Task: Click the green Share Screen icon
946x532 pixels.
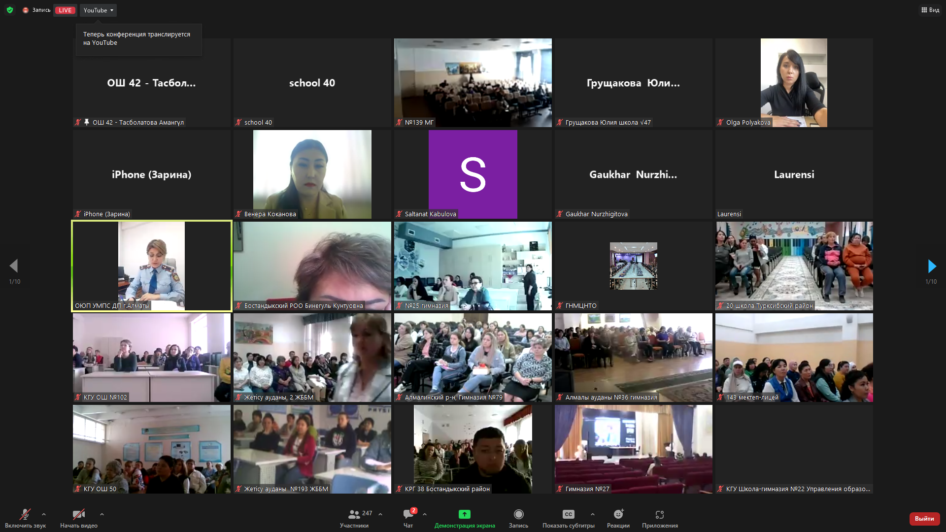Action: [x=464, y=514]
